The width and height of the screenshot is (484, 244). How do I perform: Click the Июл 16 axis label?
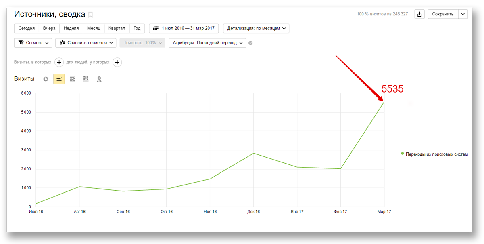36,212
